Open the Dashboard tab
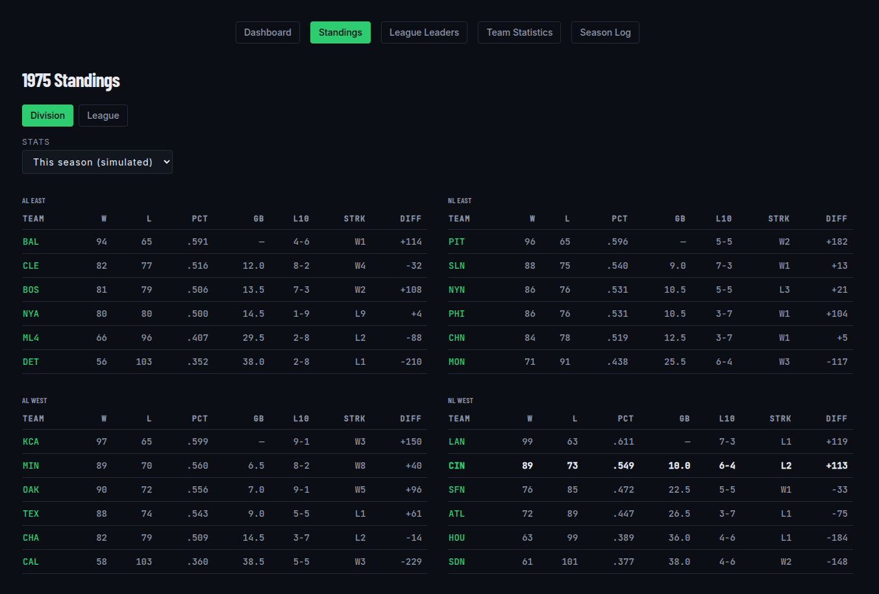Screen dimensions: 879x594 pos(267,32)
